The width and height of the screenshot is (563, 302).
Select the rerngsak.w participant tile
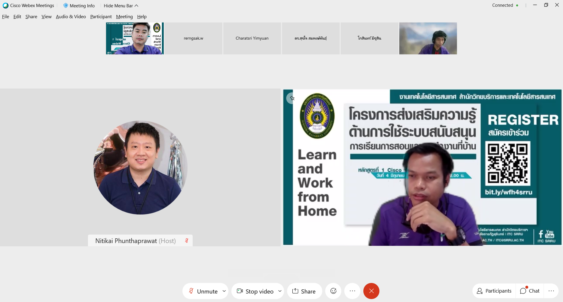[x=193, y=38]
